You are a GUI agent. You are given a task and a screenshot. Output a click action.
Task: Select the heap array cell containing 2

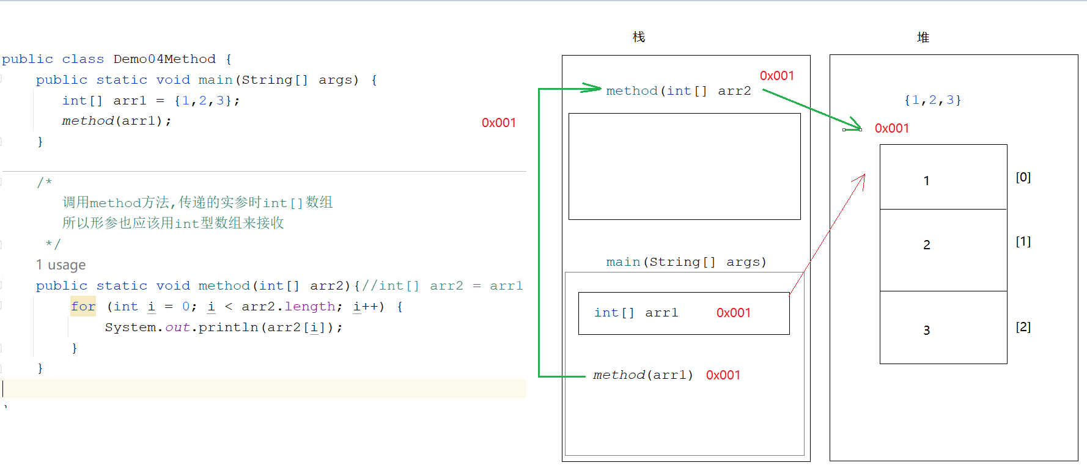pyautogui.click(x=943, y=250)
